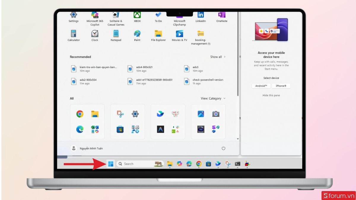Open Movies & TV

[x=179, y=36]
